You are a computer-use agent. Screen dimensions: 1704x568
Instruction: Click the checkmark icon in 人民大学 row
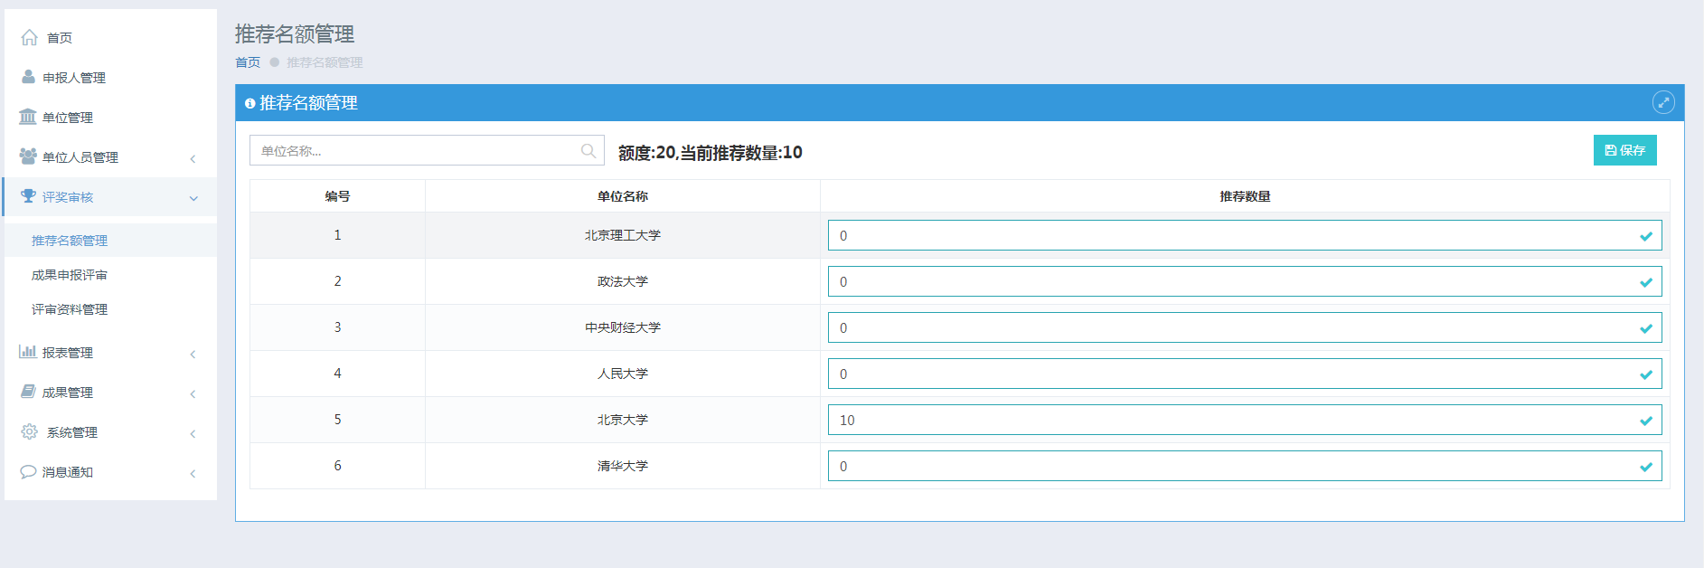1646,374
